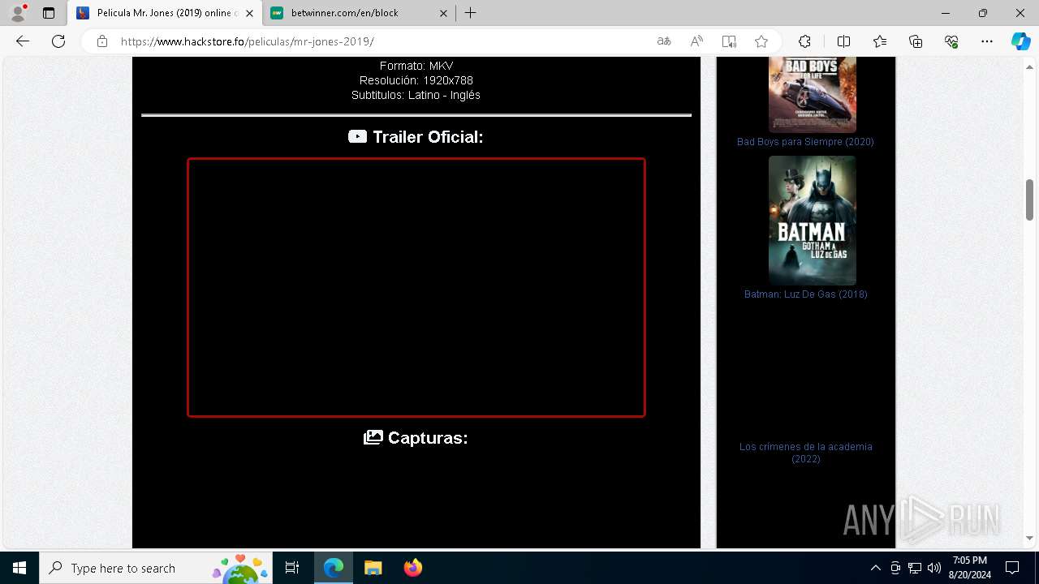The height and width of the screenshot is (584, 1039).
Task: Go back to the previous page
Action: click(x=23, y=41)
